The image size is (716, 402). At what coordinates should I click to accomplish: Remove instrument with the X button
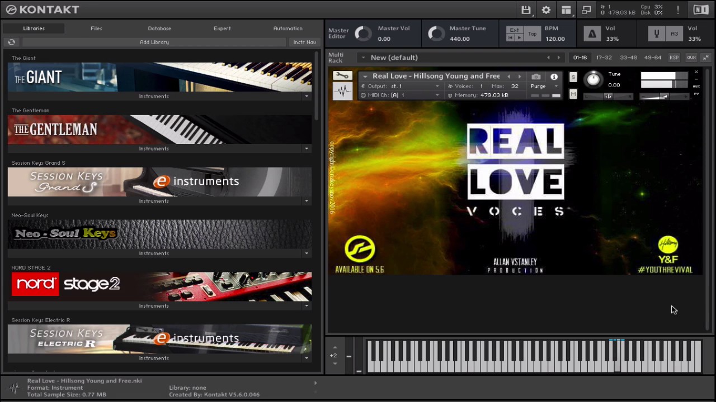[696, 72]
